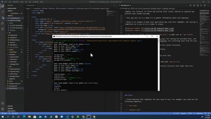Open .gitignore in the Explorer
The image size is (211, 119).
[12, 79]
